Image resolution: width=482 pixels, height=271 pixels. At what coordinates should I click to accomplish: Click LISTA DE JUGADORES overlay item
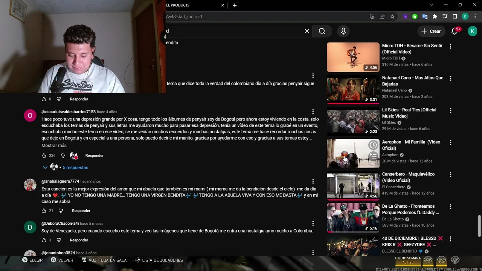pos(159,260)
